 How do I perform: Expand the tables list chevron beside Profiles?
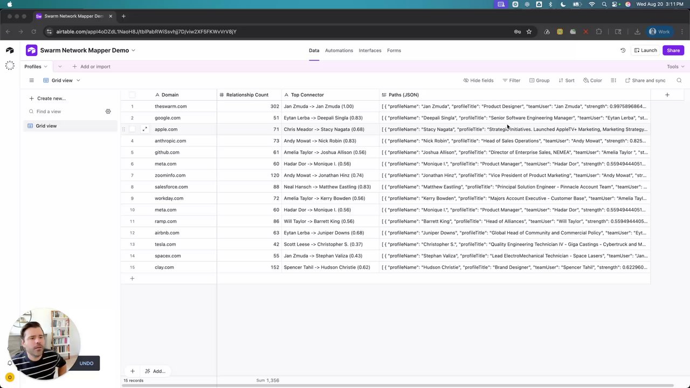(60, 66)
